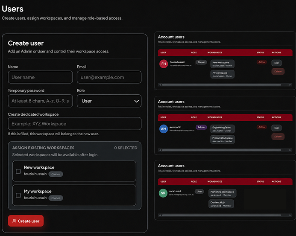
Task: Focus the Temporary password field
Action: tap(40, 101)
